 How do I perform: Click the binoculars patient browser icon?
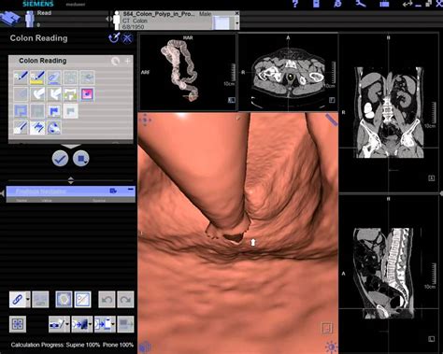(x=10, y=19)
